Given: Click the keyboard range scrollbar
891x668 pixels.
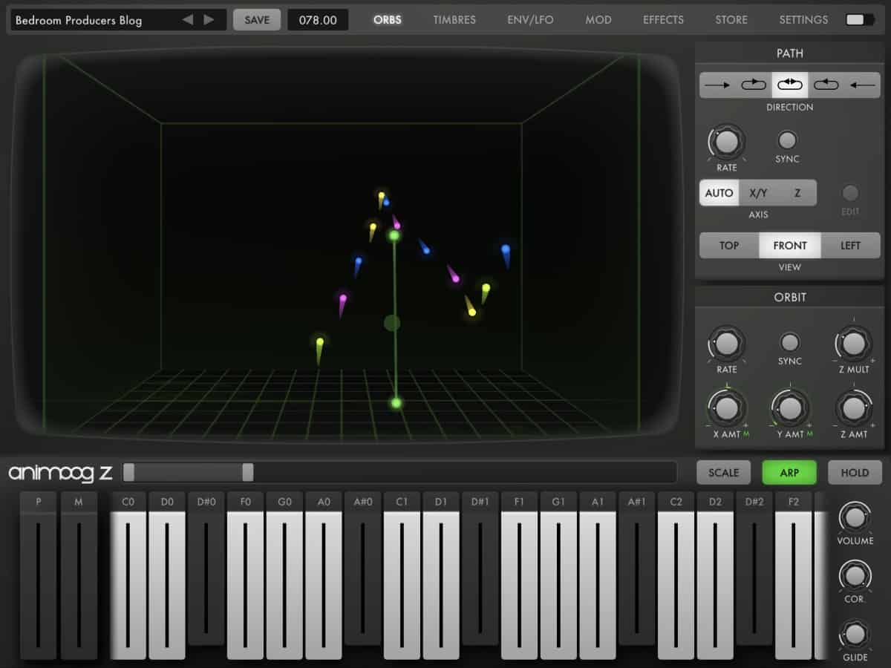Looking at the screenshot, I should [399, 473].
